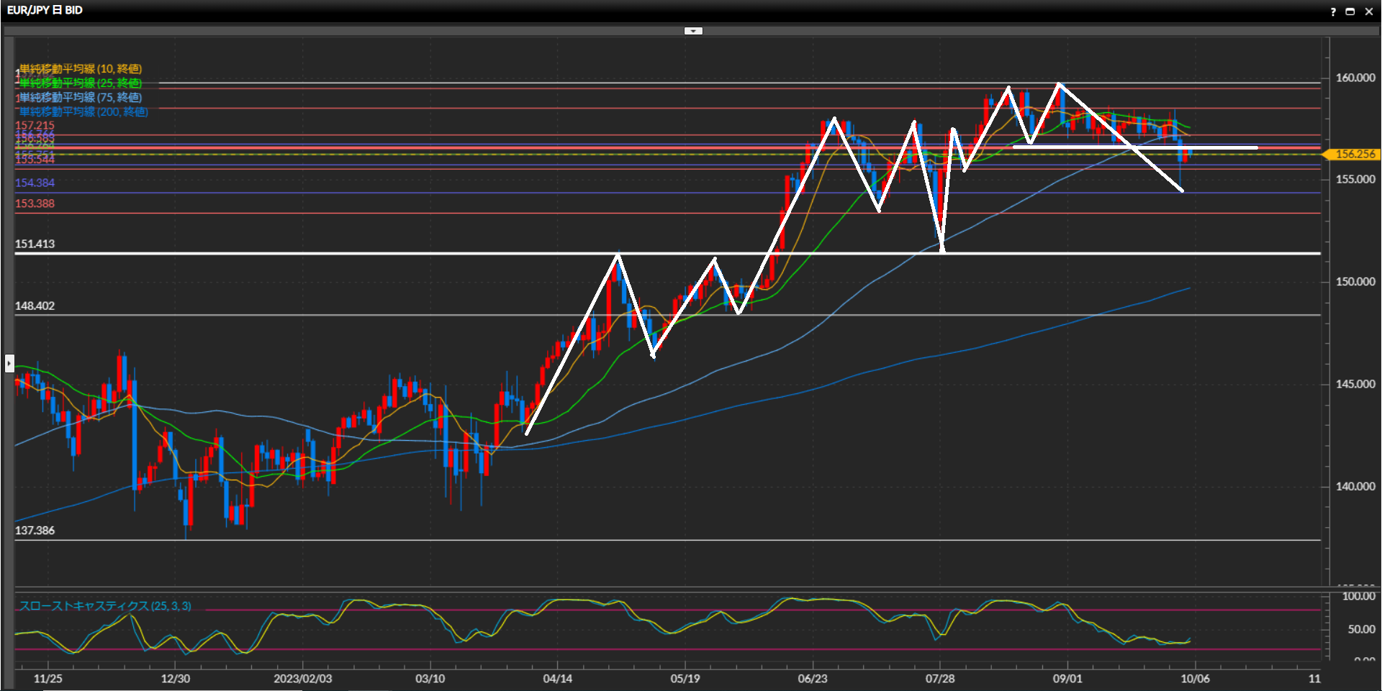Screen dimensions: 1382x691
Task: Click the yellow 156.256 current price tag
Action: 1353,155
